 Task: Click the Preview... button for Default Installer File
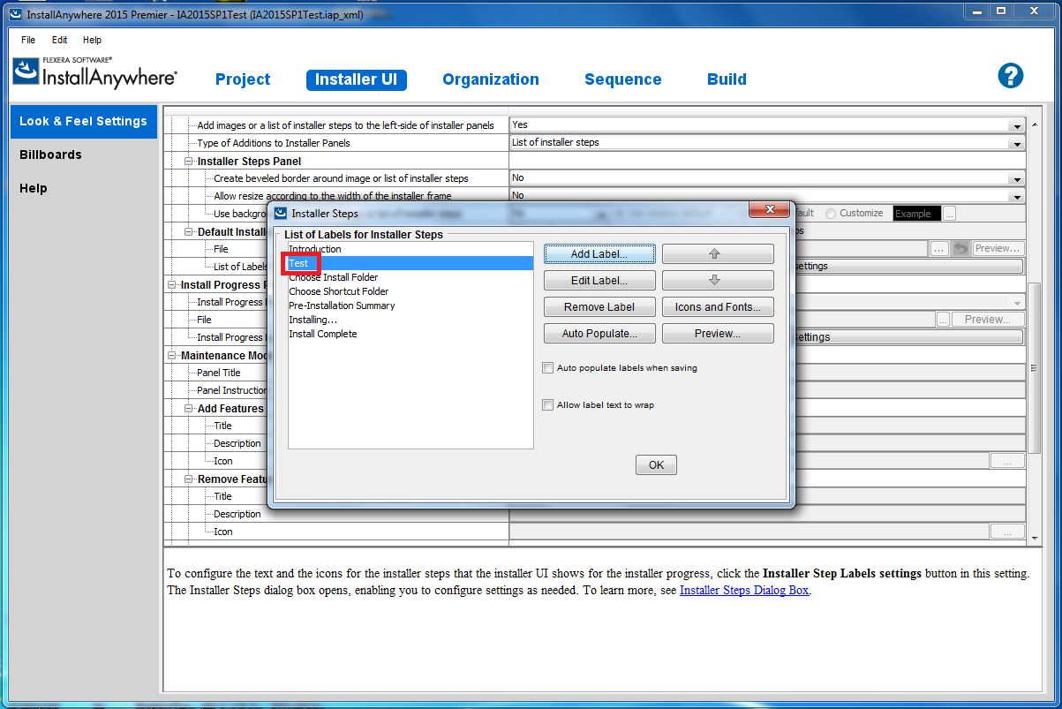[x=998, y=249]
